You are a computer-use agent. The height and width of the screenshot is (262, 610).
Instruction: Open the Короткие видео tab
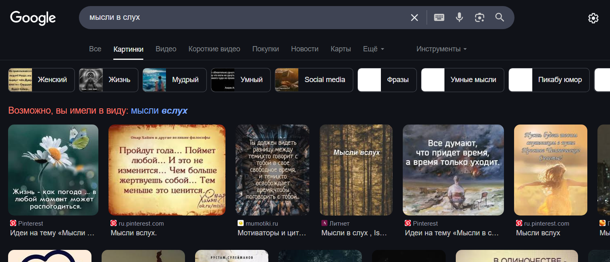(214, 49)
